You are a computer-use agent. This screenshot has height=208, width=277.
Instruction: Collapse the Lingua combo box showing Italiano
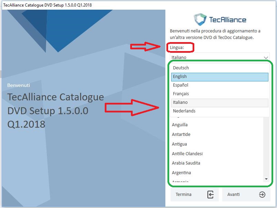(x=219, y=57)
